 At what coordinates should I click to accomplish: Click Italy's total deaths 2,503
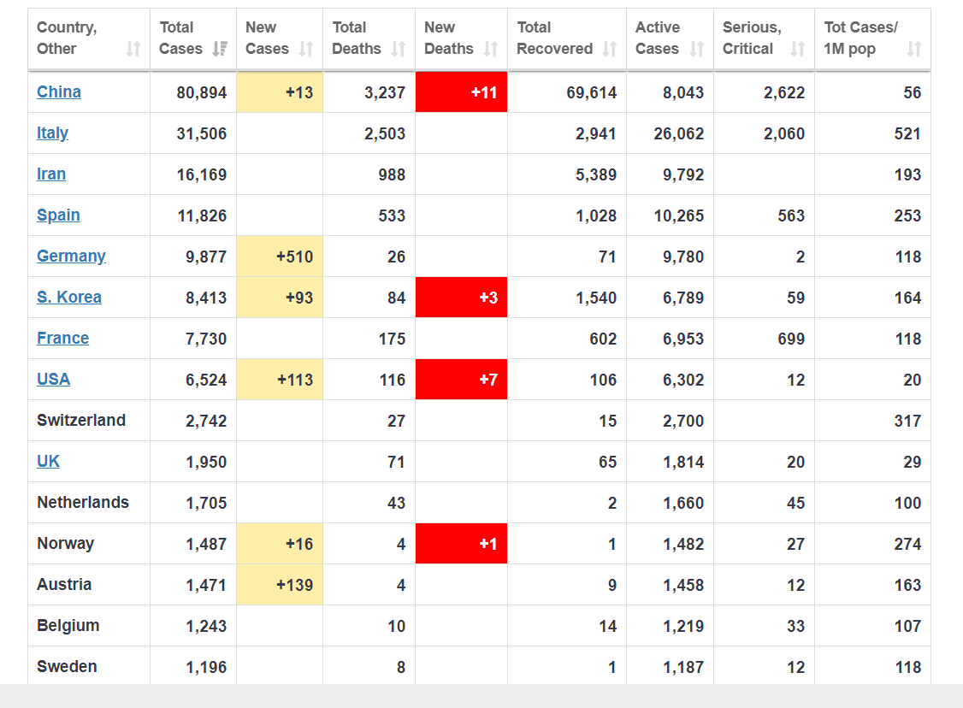[385, 134]
